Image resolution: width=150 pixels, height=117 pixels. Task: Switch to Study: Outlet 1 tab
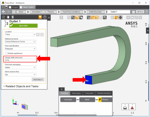tap(27, 7)
